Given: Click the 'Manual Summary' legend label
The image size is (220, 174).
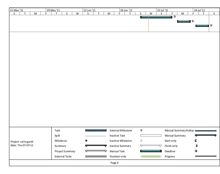Looking at the screenshot, I should point(175,136).
